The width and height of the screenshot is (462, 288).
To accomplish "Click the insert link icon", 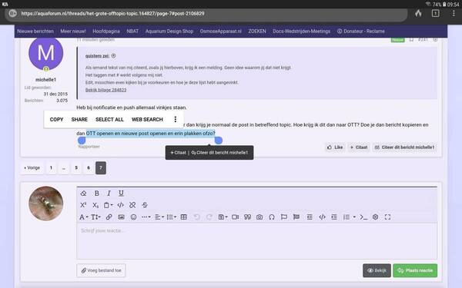I will point(109,217).
